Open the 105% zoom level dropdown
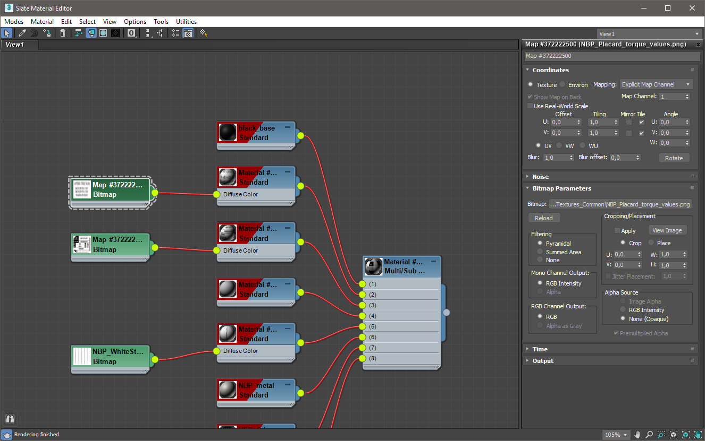Screen dimensions: 705x441 click(x=616, y=435)
